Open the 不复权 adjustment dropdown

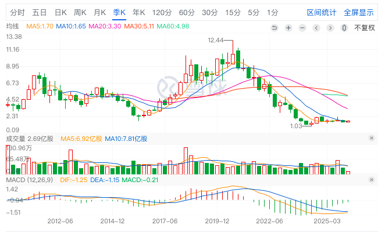pos(365,26)
